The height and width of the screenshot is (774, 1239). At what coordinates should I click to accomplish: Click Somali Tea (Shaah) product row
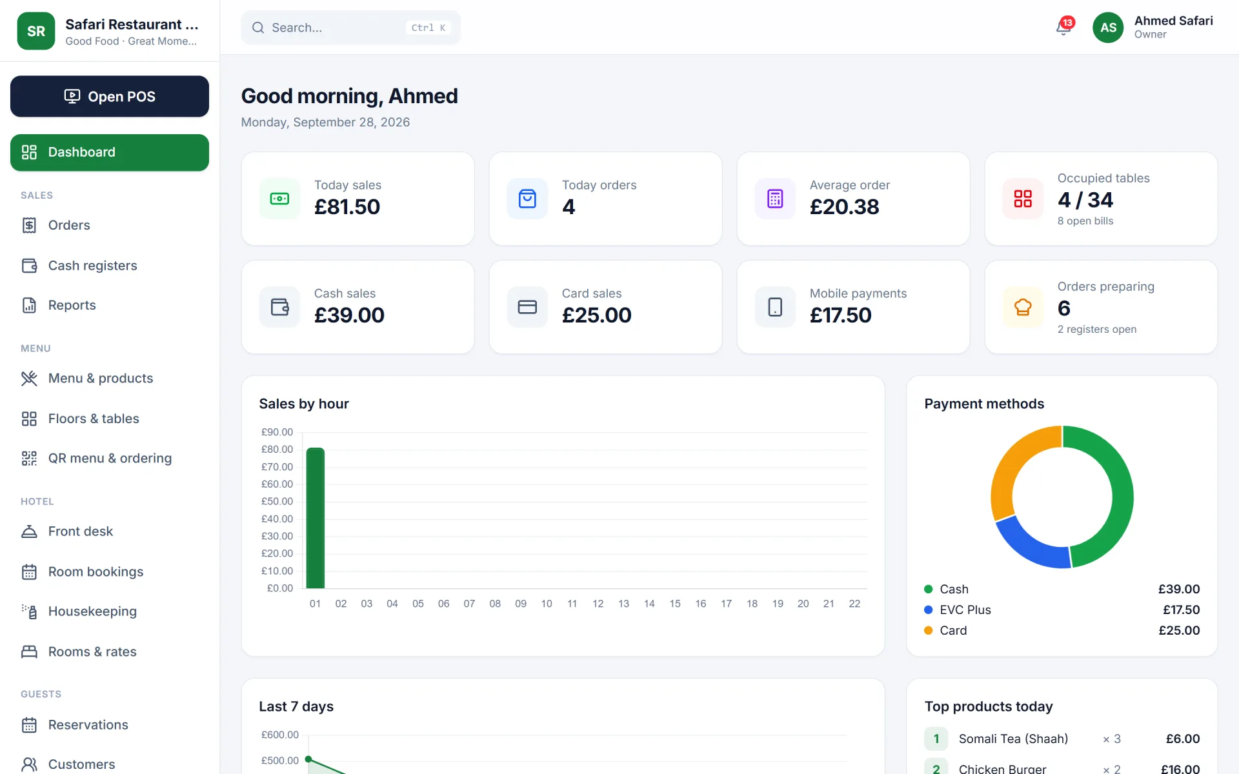pyautogui.click(x=1062, y=739)
